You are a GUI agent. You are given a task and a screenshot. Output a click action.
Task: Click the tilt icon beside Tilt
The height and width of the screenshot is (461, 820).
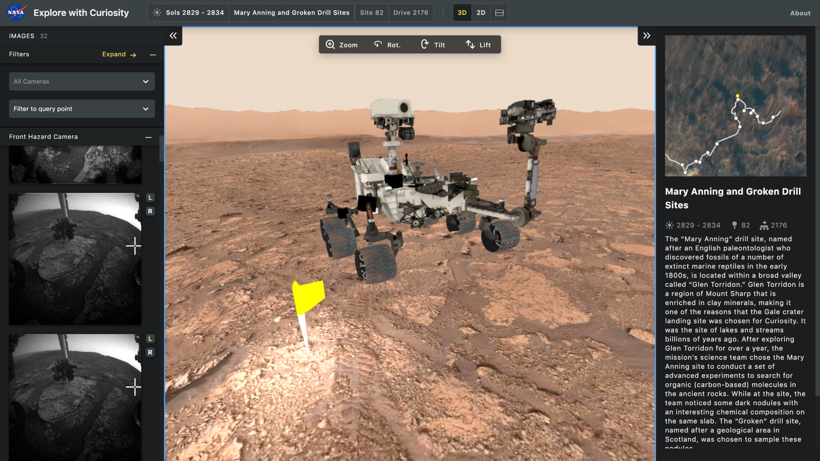pos(425,44)
